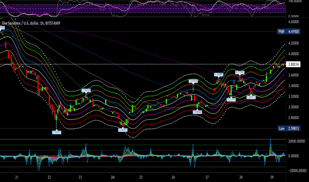Click the 4.60000 price axis tick

click(x=293, y=22)
